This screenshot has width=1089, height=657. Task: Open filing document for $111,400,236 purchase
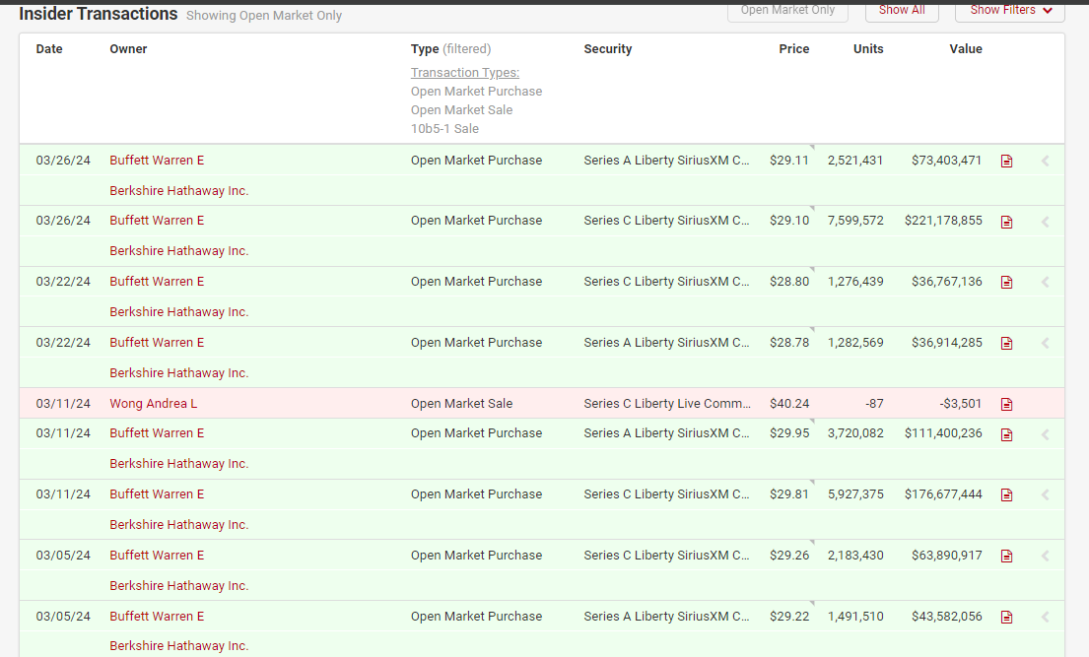[x=1006, y=434]
